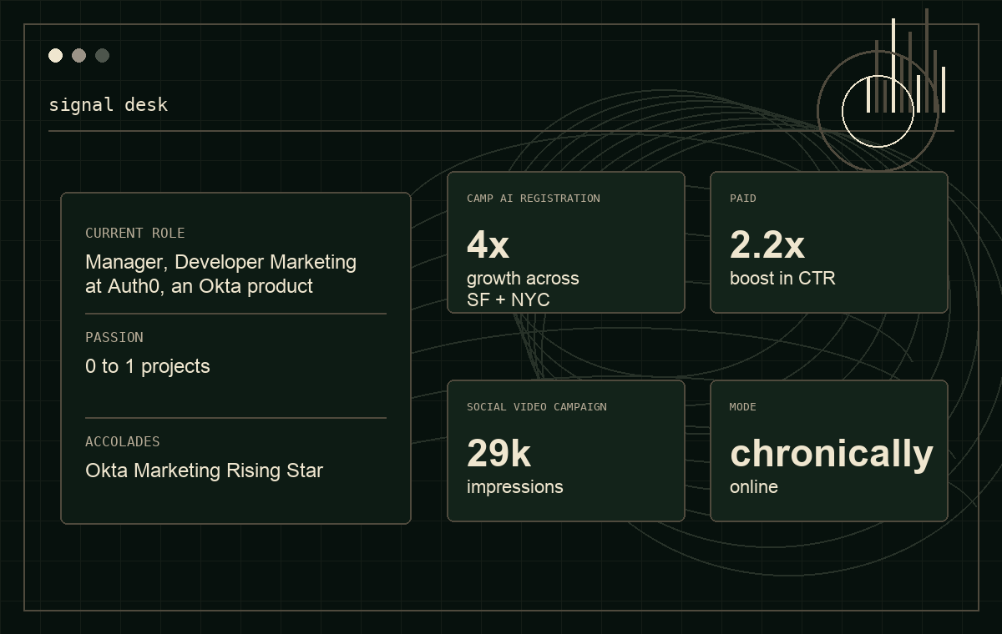Image resolution: width=1002 pixels, height=634 pixels.
Task: Click the gray middle window dot
Action: [78, 56]
